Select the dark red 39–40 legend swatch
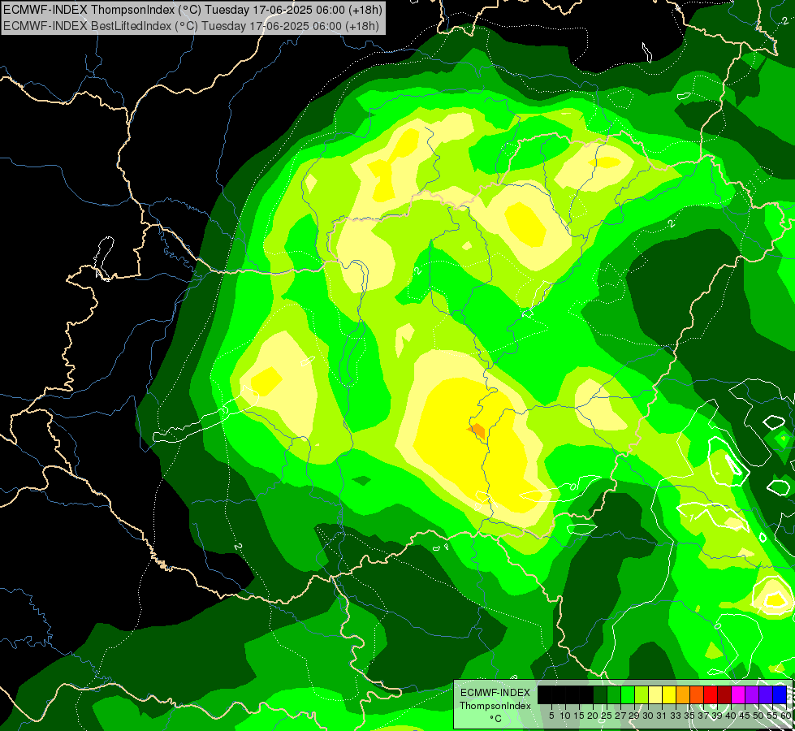This screenshot has width=795, height=731. click(x=724, y=694)
